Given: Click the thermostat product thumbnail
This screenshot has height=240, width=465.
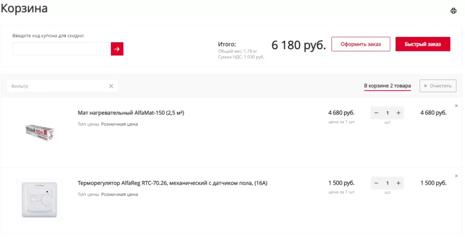Looking at the screenshot, I should (x=40, y=200).
